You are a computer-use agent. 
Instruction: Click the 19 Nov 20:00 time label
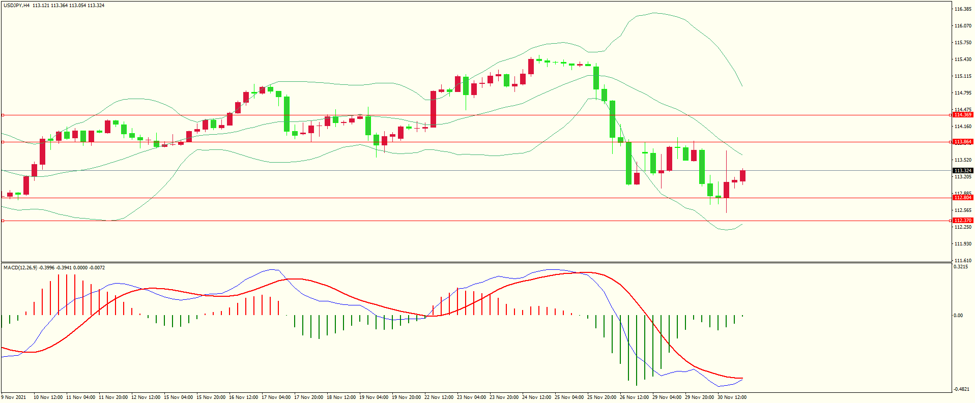click(x=407, y=397)
